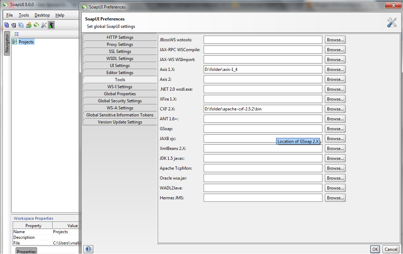Open the SoapUI forum people icon
Screen dimensions: 403x254
29,25
